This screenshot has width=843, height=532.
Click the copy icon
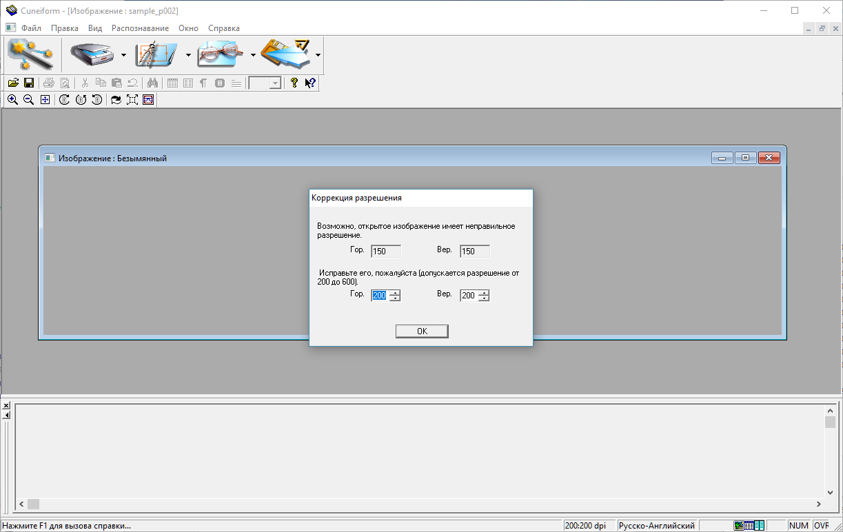[101, 83]
